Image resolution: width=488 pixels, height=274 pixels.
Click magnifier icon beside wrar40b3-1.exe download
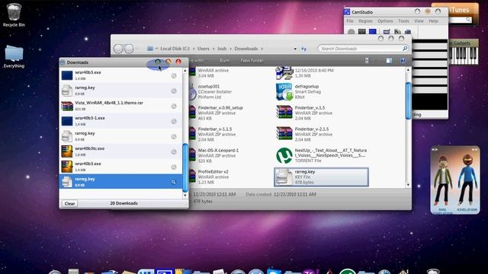coord(174,122)
